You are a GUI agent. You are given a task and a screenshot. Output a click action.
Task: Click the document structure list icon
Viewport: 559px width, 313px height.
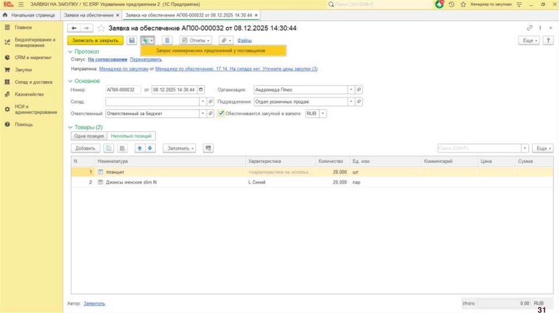[167, 40]
